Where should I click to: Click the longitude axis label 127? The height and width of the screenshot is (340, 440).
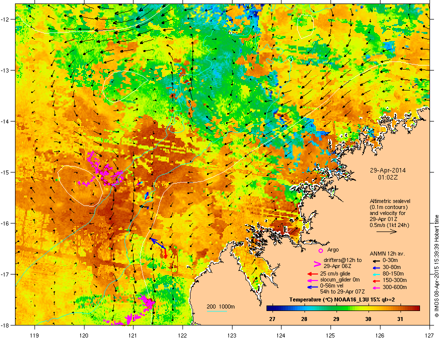click(429, 335)
